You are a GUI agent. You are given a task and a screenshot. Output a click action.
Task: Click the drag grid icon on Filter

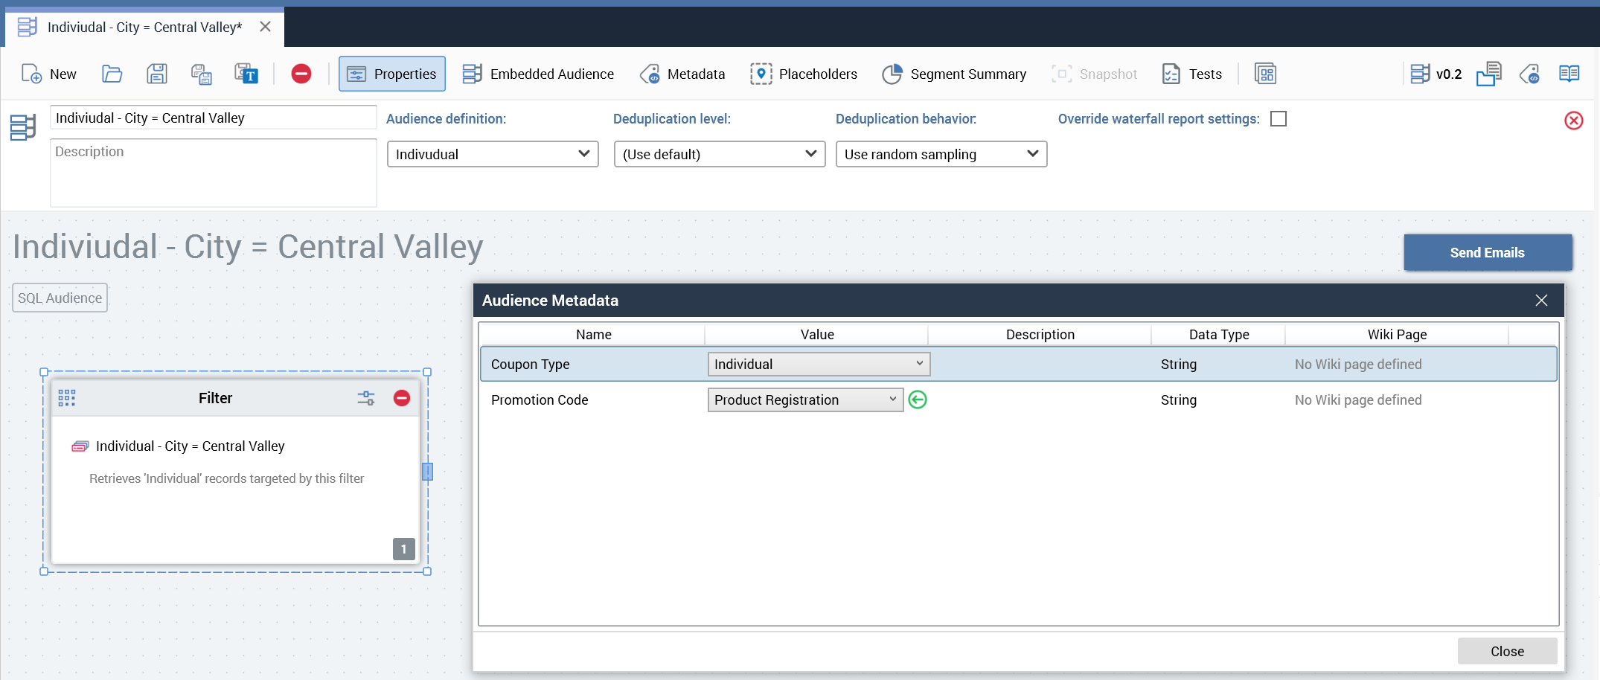[x=67, y=398]
